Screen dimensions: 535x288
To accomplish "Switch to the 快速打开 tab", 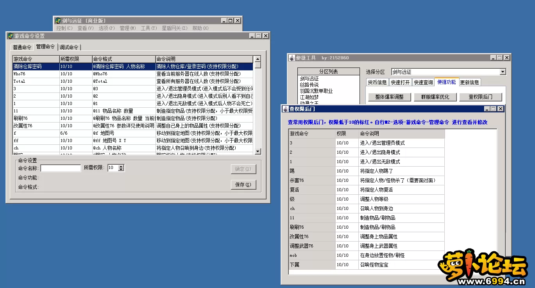I will pos(401,82).
